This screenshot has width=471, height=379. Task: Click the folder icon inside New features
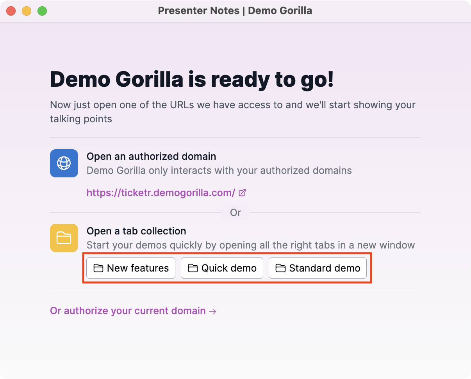pos(98,268)
